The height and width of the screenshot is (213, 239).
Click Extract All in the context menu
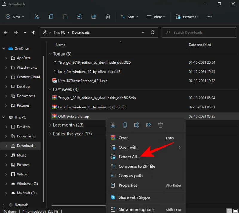click(129, 157)
